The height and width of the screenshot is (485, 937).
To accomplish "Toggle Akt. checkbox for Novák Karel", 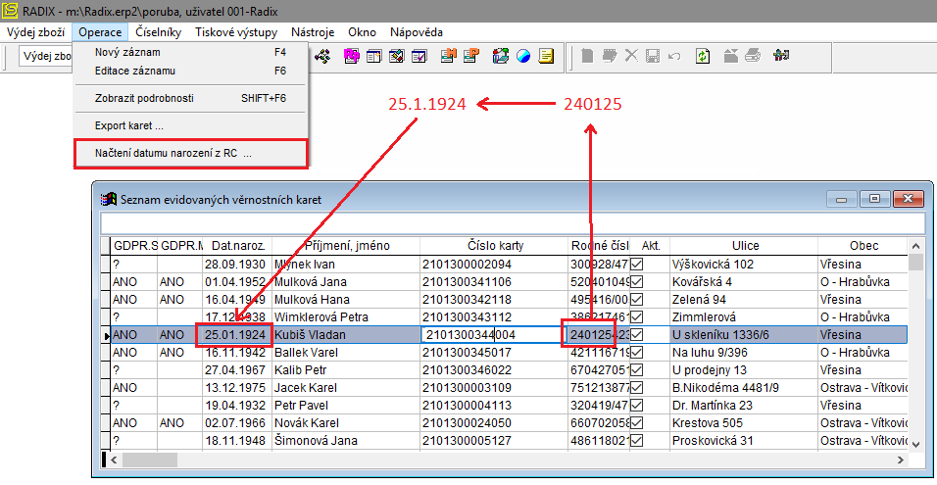I will 637,423.
